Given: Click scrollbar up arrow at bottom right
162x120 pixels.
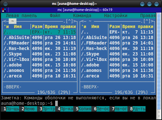Looking at the screenshot, I should point(159,112).
